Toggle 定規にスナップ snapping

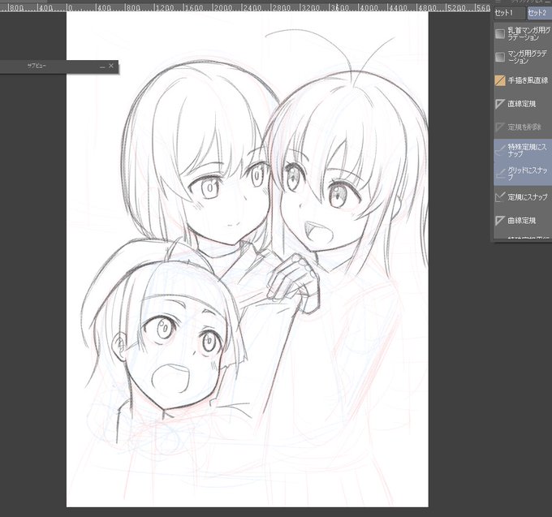pos(523,197)
